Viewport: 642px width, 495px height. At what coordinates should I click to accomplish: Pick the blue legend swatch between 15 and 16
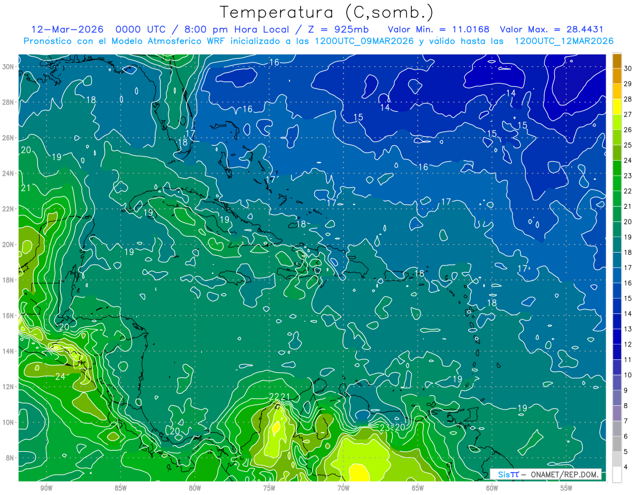(x=617, y=291)
